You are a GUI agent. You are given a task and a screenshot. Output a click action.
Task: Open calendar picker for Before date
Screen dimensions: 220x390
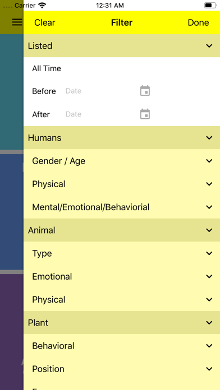(x=145, y=91)
